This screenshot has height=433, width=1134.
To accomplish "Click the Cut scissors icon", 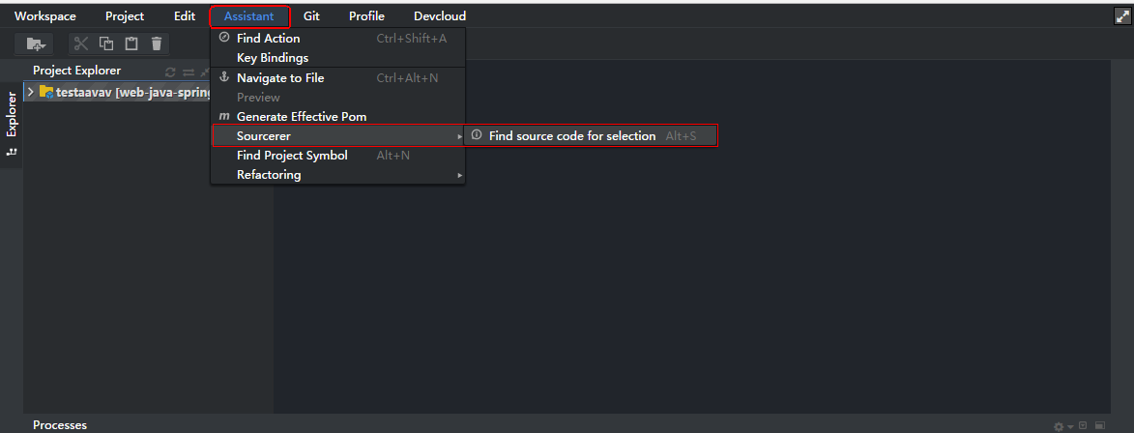I will click(x=81, y=43).
